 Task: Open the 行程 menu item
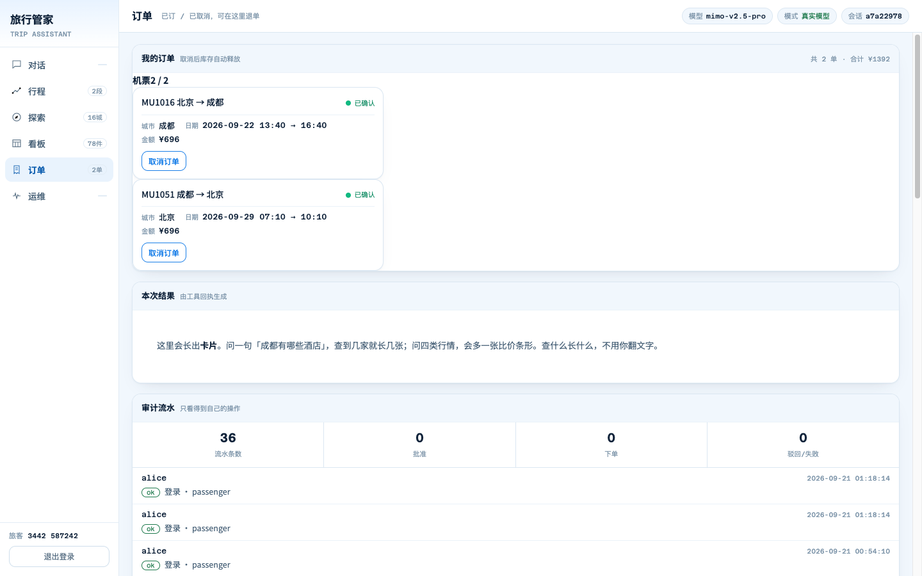(x=59, y=91)
